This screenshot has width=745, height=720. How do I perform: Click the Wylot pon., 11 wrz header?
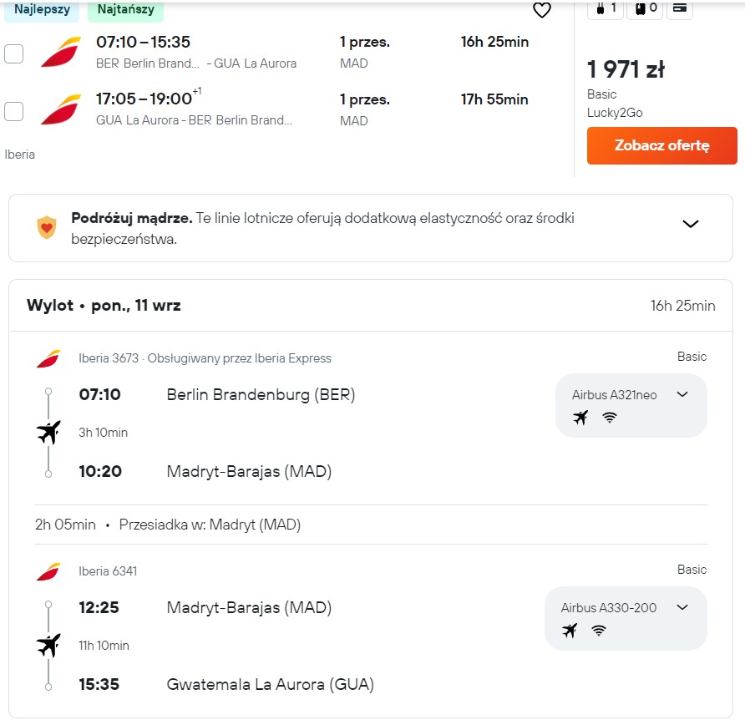click(104, 305)
